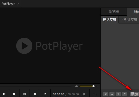Skip to the next track
Screen dimensions: 139x97
point(35,94)
